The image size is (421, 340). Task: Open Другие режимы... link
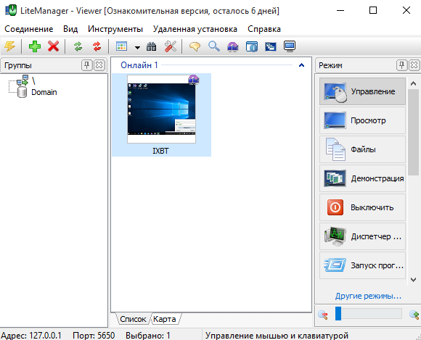pyautogui.click(x=368, y=296)
